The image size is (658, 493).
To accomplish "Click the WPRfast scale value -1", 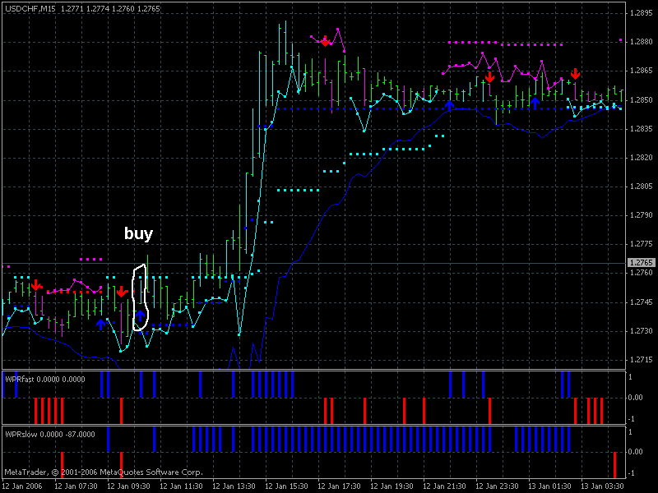I will 632,419.
